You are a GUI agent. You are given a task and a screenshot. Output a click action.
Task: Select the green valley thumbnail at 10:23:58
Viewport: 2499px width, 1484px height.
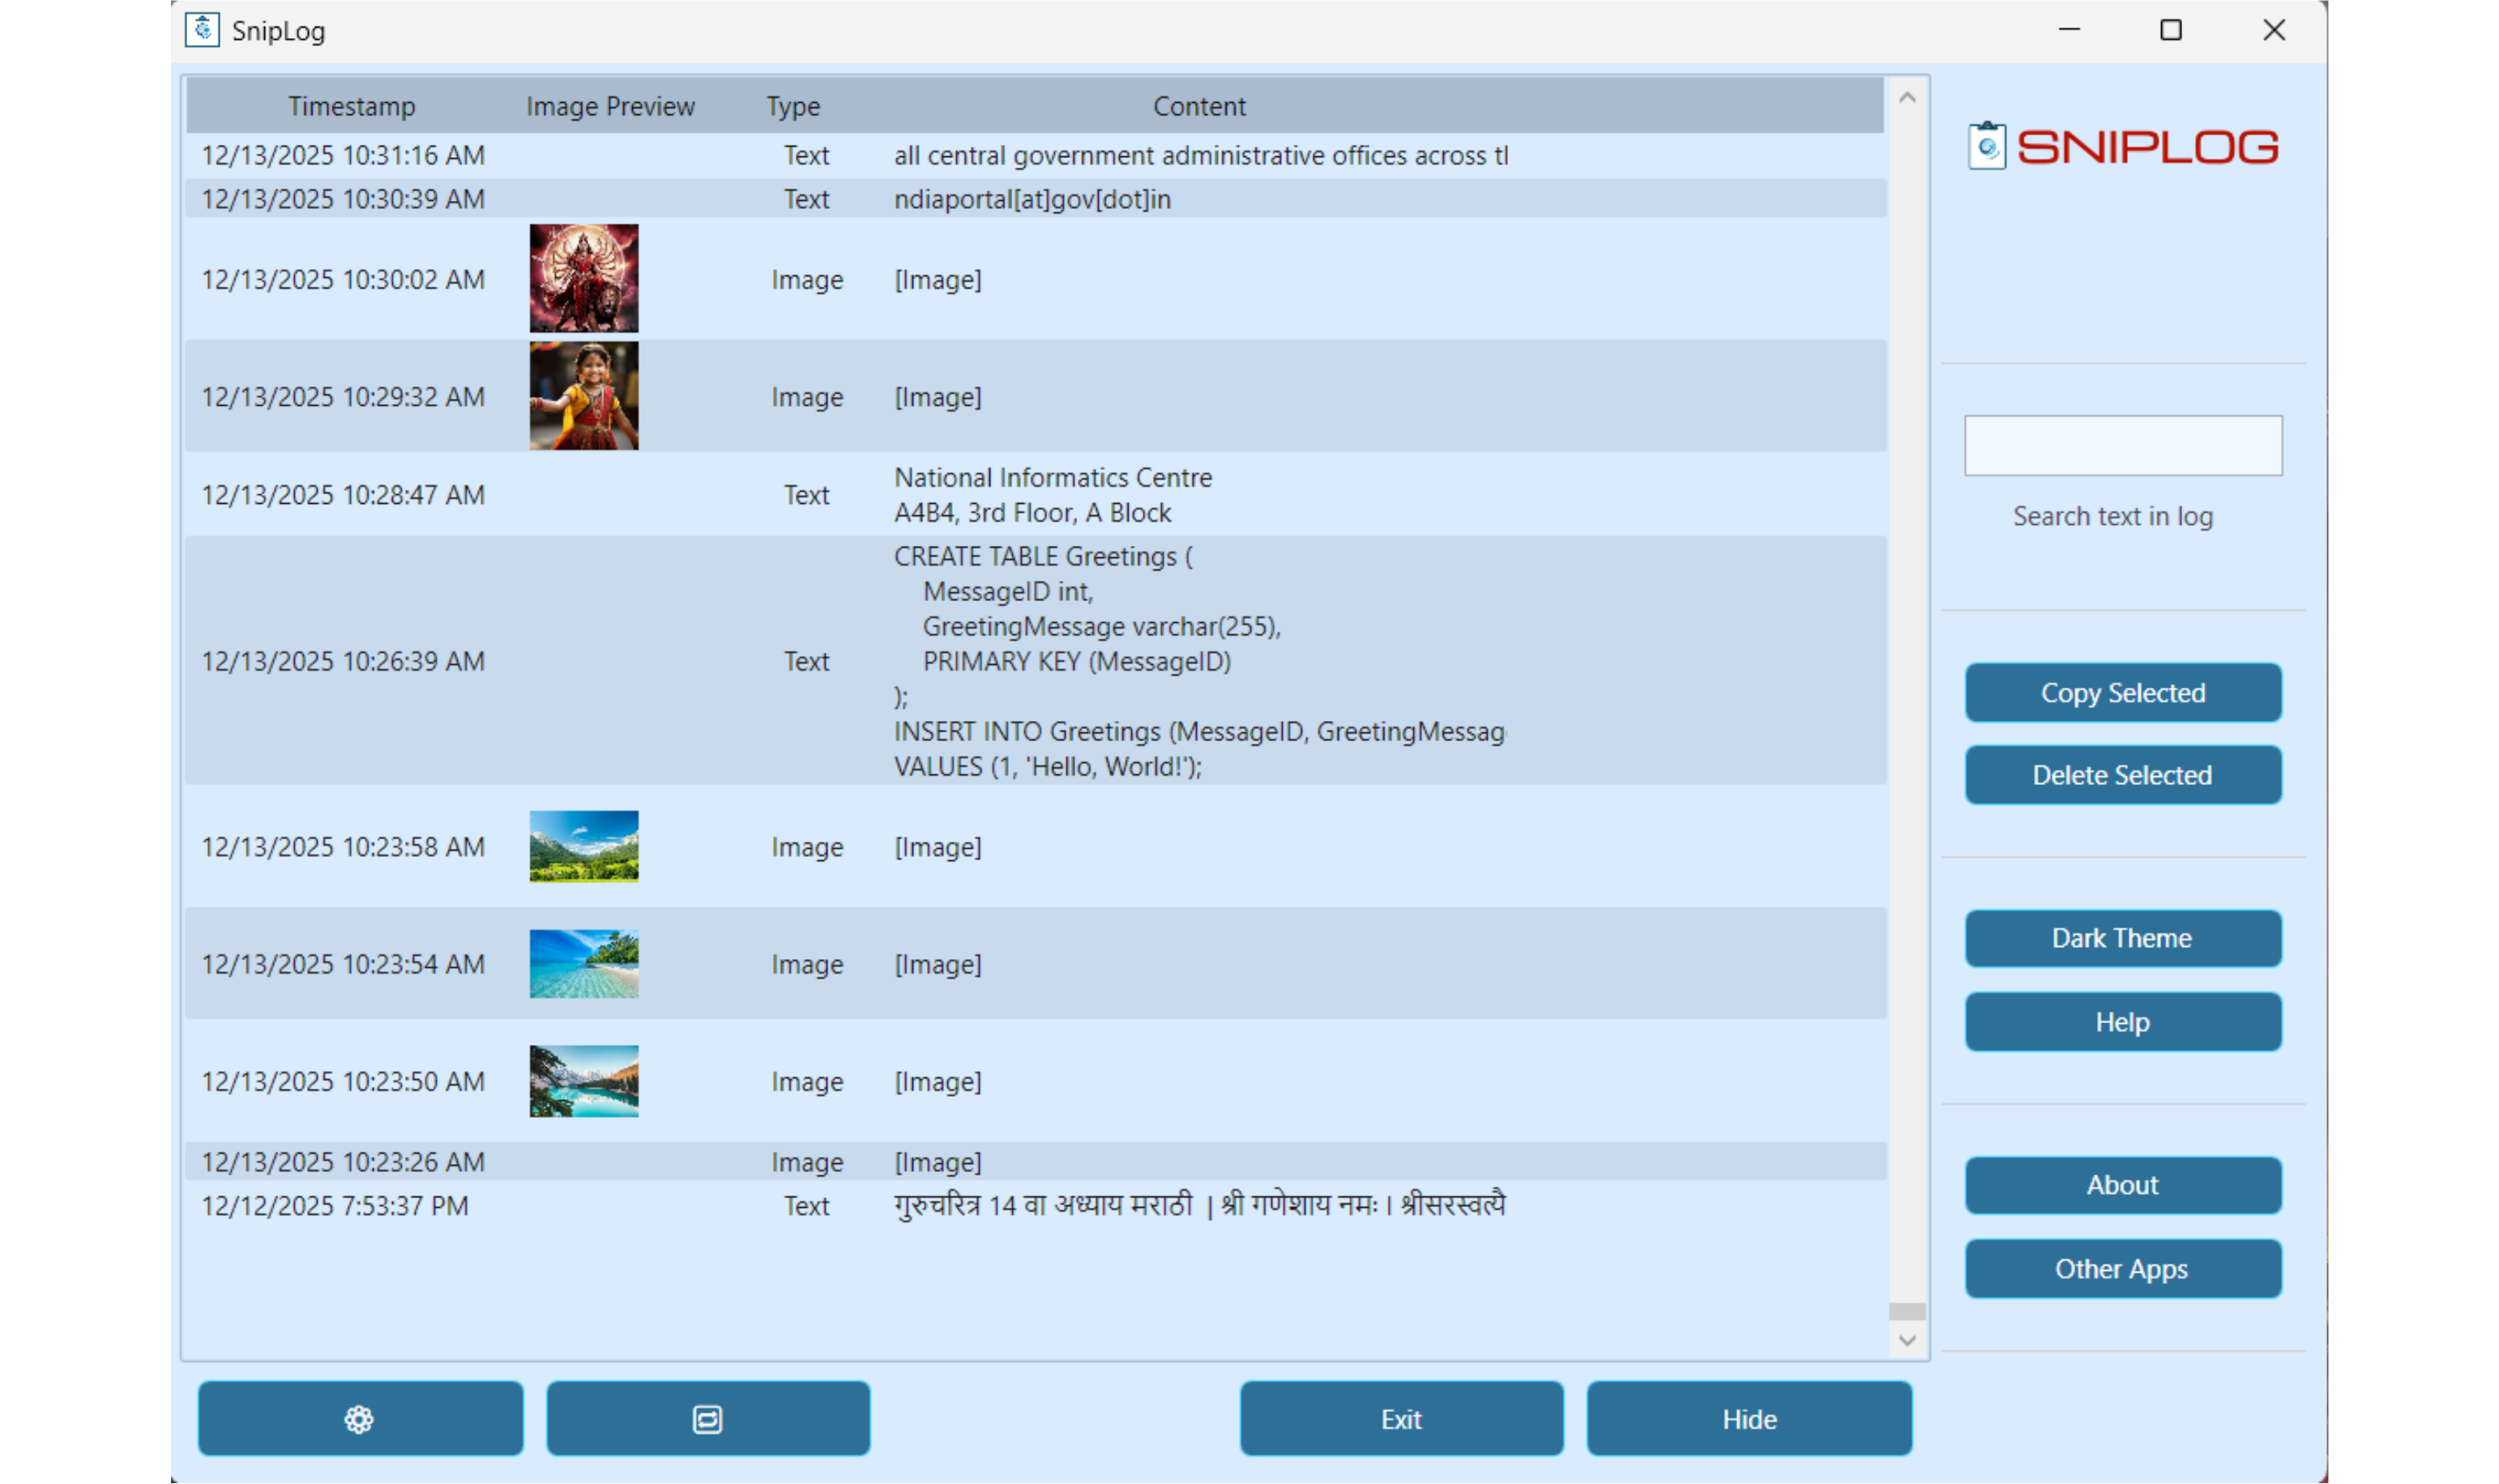point(584,846)
